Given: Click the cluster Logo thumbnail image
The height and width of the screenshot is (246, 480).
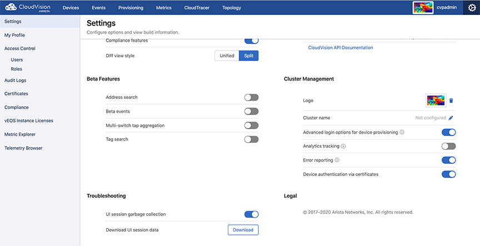Looking at the screenshot, I should (x=436, y=101).
